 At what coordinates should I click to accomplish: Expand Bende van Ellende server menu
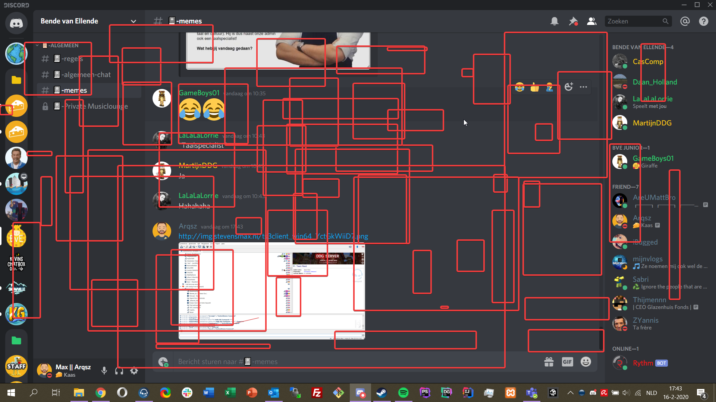(x=133, y=21)
